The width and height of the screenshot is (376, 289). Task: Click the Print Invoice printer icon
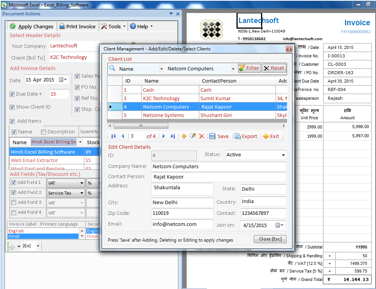pyautogui.click(x=62, y=26)
